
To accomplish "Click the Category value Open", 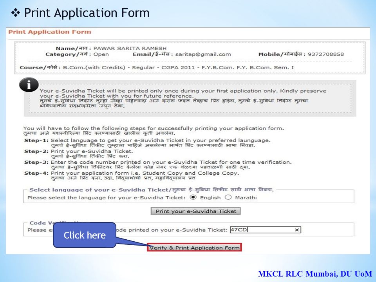I will pyautogui.click(x=101, y=54).
